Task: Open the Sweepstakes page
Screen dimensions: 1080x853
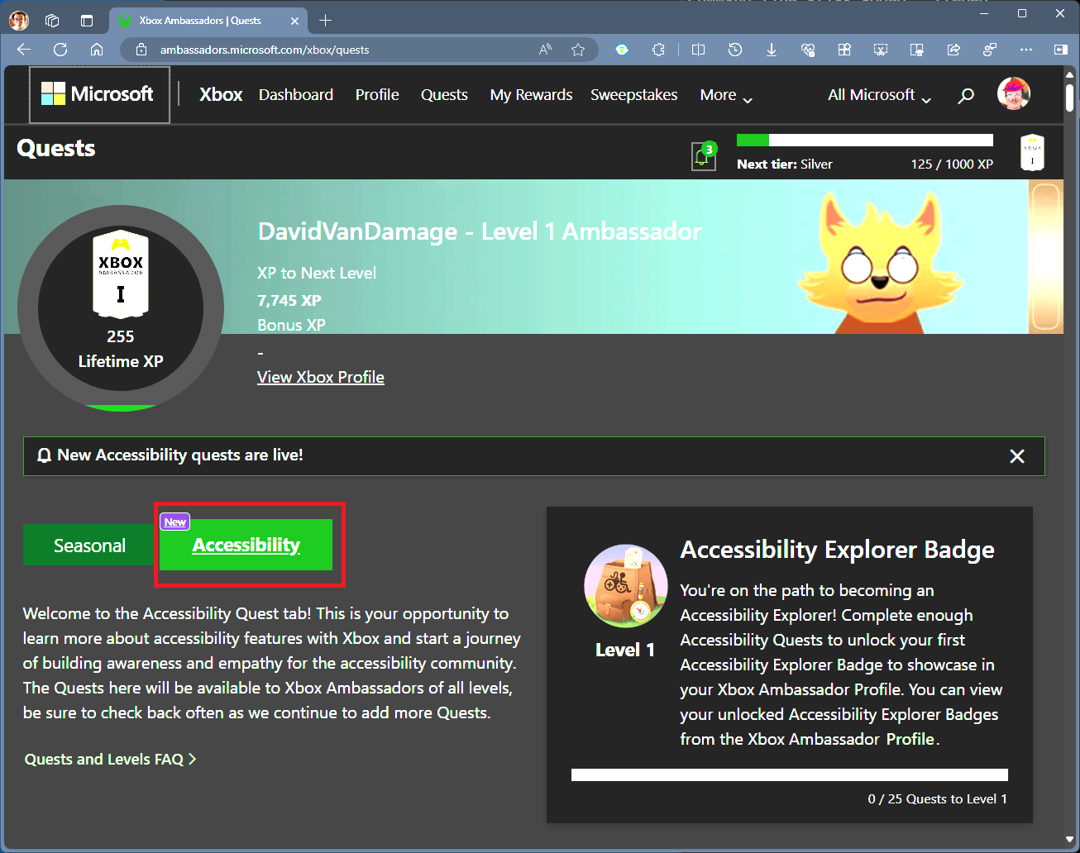Action: pos(634,95)
